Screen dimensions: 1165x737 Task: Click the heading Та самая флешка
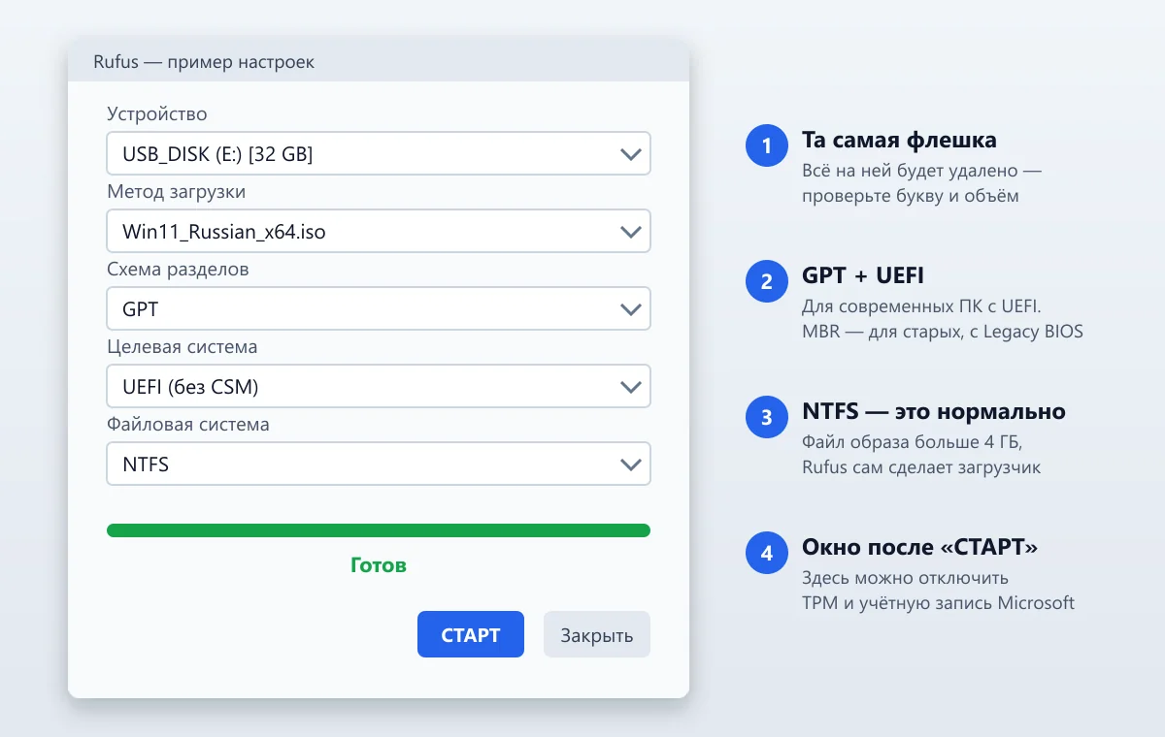pyautogui.click(x=899, y=141)
